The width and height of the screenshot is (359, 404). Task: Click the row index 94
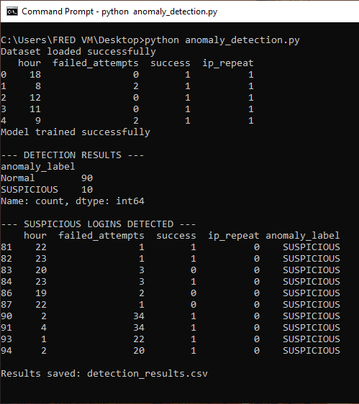(6, 351)
